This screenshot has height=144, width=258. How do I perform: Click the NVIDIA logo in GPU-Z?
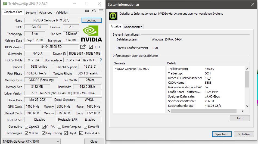pyautogui.click(x=92, y=33)
